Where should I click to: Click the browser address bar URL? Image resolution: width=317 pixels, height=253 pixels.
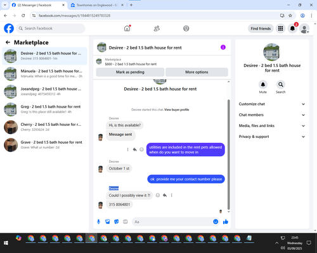click(x=74, y=15)
